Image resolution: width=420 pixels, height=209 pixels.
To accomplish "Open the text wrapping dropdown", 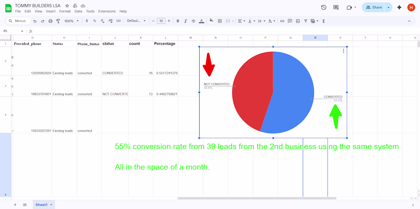I will 261,21.
